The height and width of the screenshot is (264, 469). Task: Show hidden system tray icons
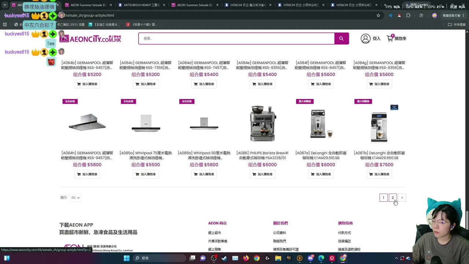click(x=396, y=258)
